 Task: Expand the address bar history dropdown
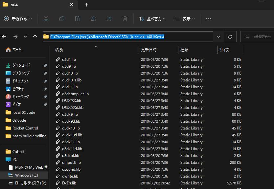(x=218, y=37)
